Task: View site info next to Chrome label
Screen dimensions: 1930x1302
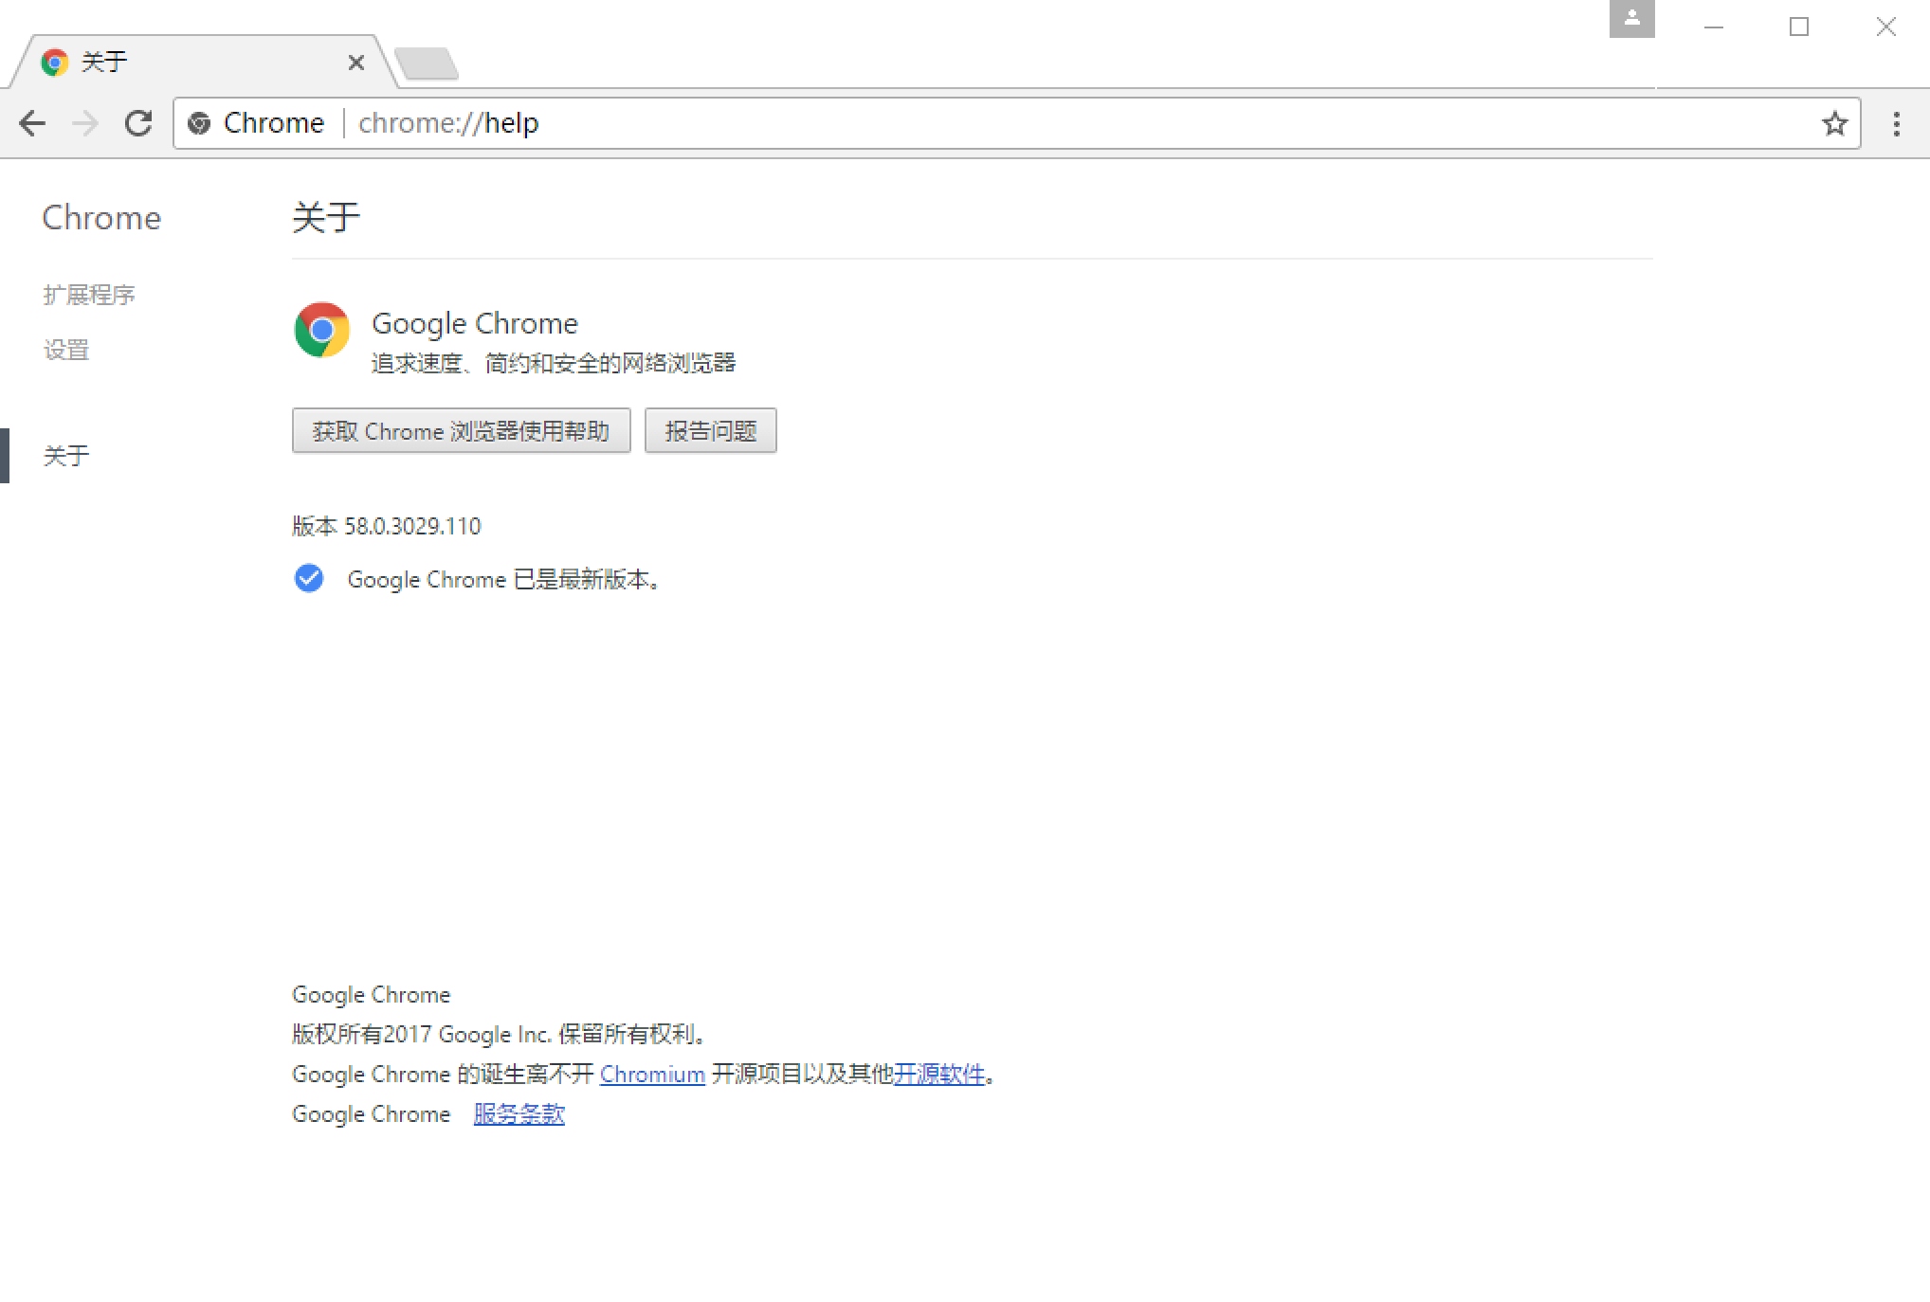Action: pos(199,123)
